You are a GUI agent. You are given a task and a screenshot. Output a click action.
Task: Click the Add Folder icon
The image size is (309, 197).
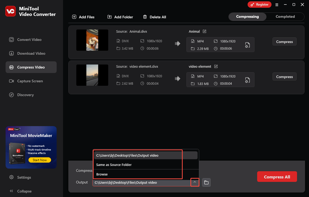[109, 17]
